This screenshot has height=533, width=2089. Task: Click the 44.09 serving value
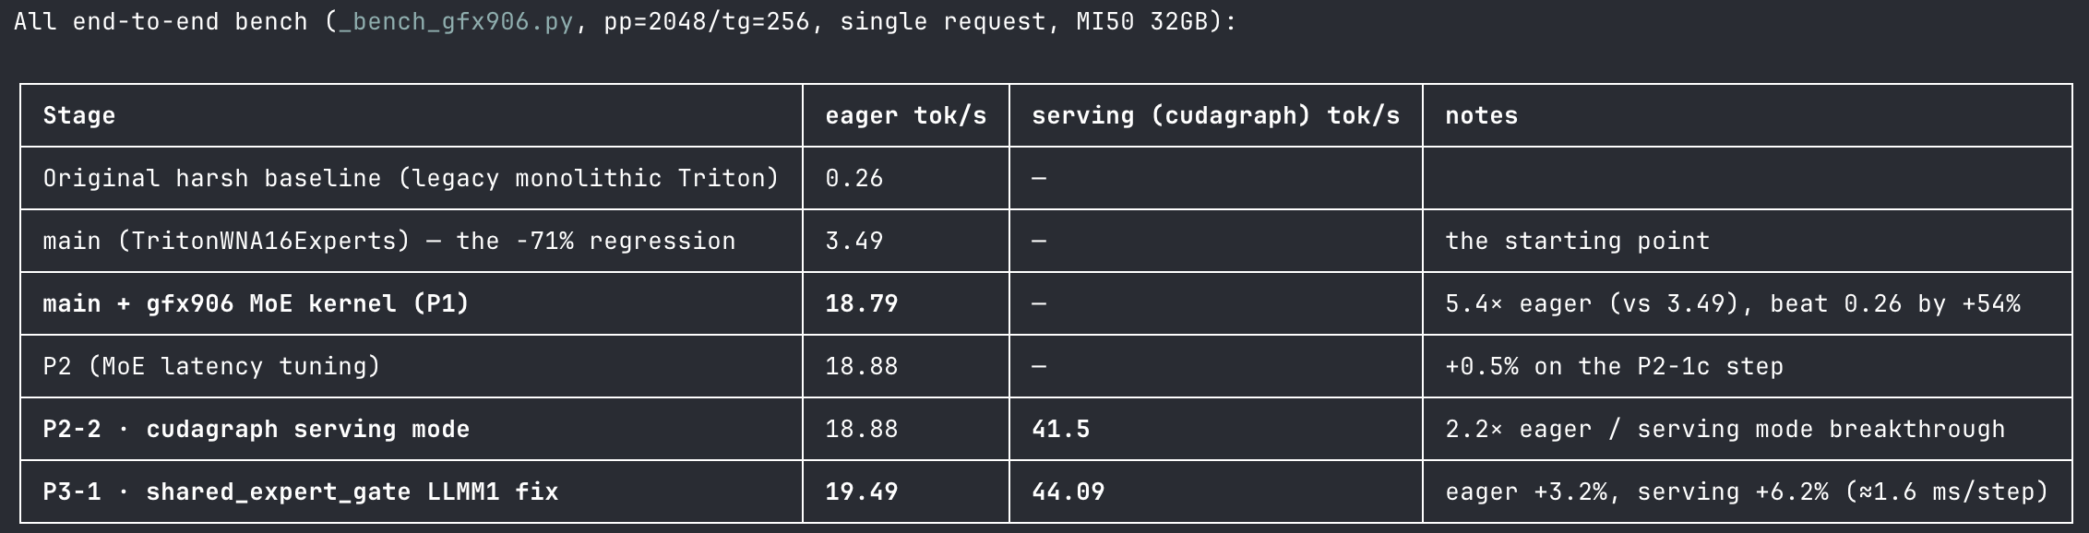[x=1068, y=492]
